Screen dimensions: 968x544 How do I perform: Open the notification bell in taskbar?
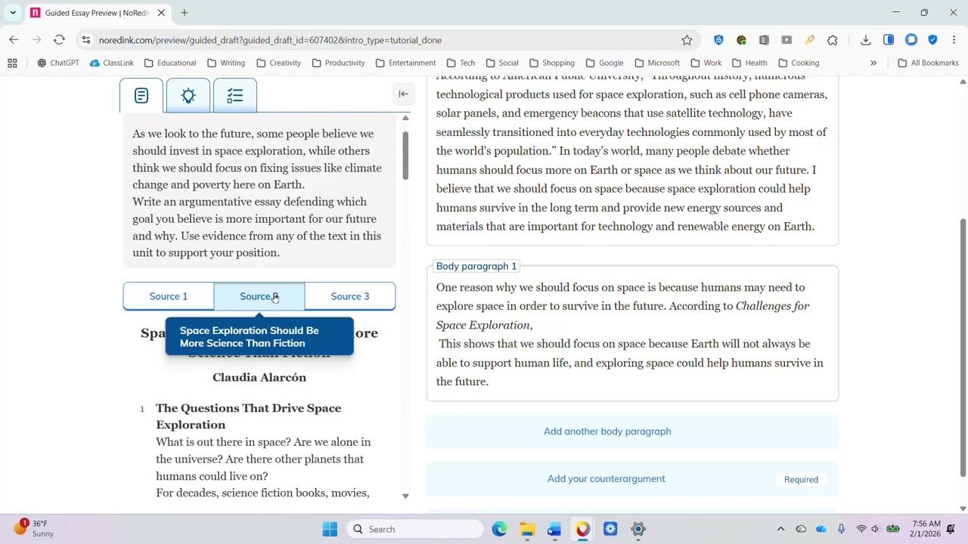(x=951, y=529)
